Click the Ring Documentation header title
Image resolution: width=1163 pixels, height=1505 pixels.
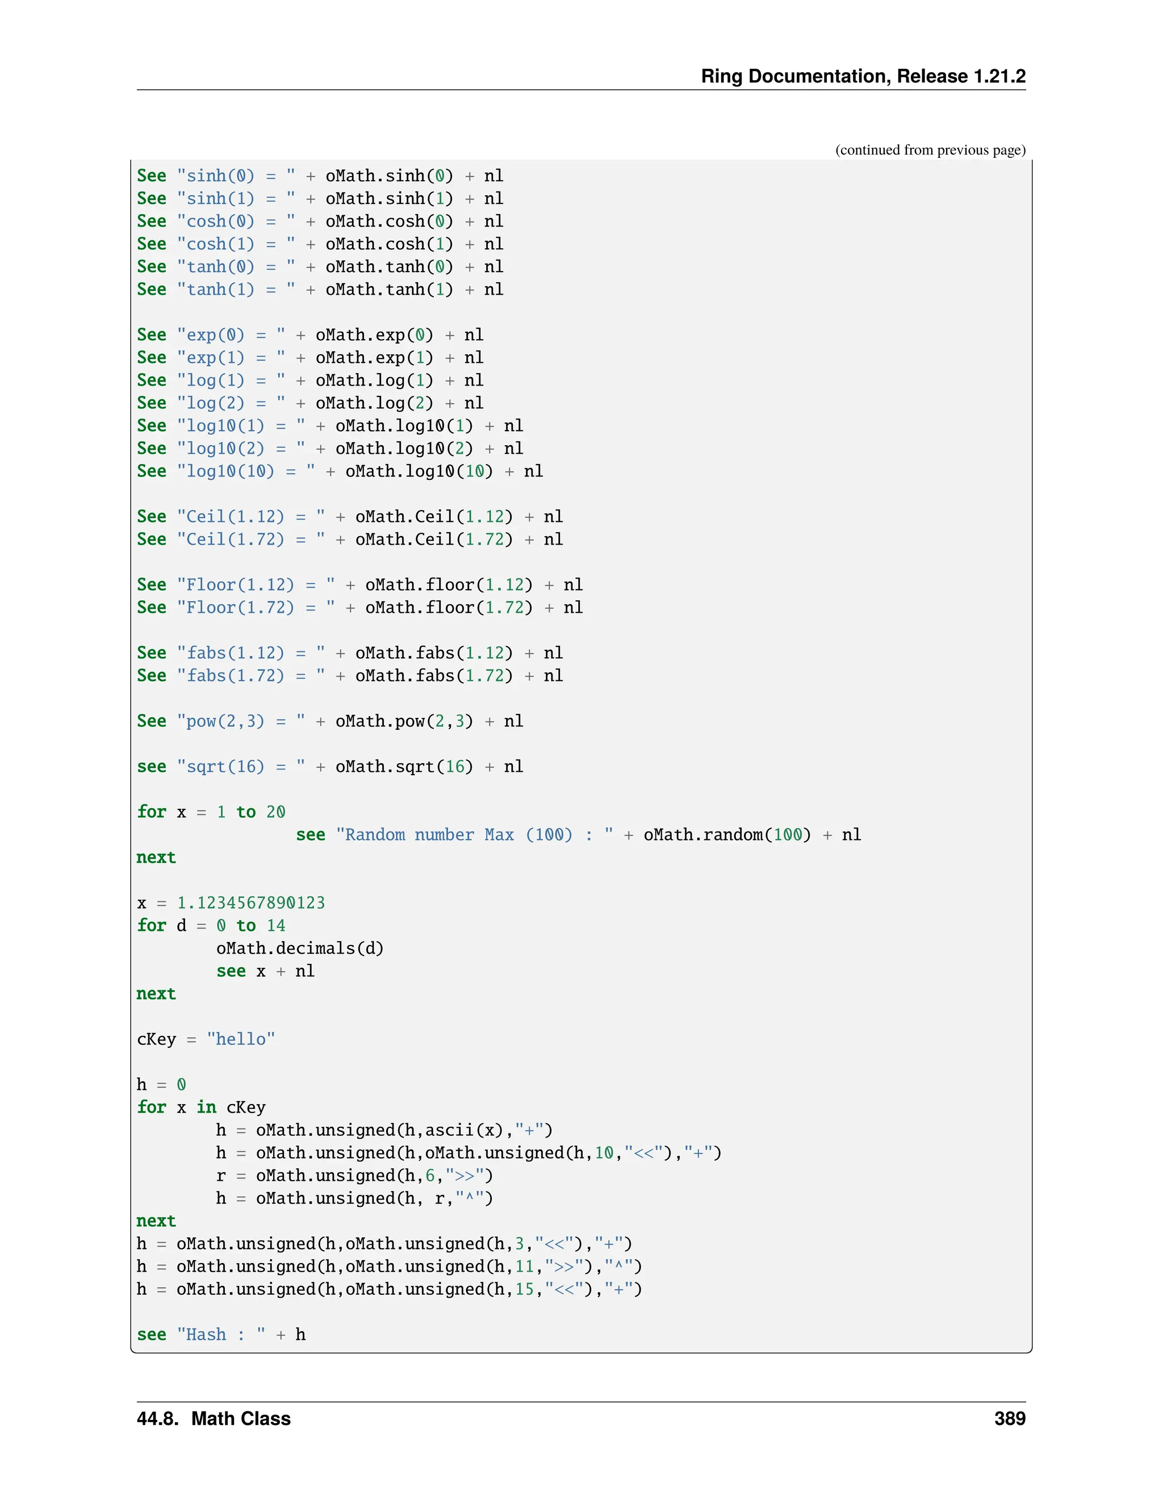(x=863, y=76)
